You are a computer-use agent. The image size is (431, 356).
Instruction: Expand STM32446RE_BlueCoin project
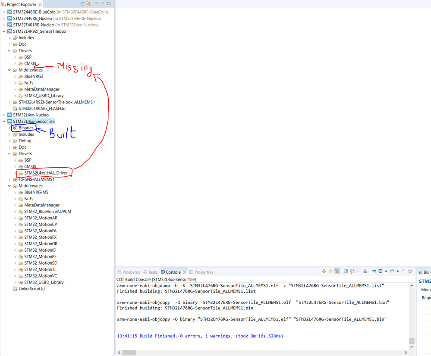tap(4, 12)
